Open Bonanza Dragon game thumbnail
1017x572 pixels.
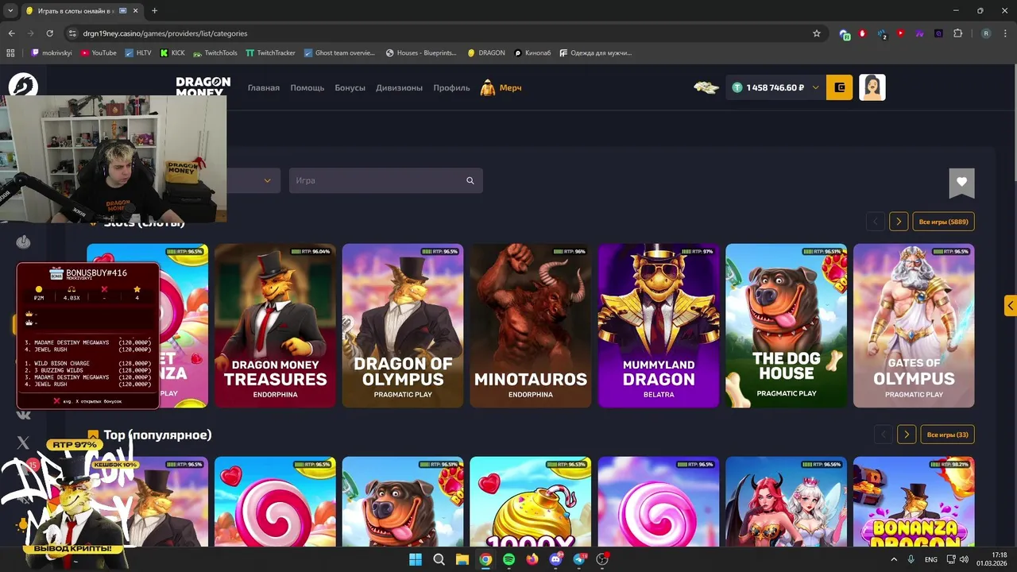(x=914, y=502)
